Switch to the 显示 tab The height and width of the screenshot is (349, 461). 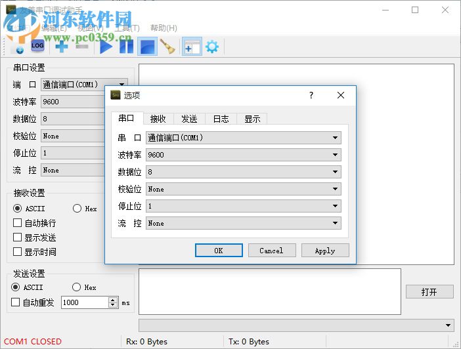pos(252,119)
